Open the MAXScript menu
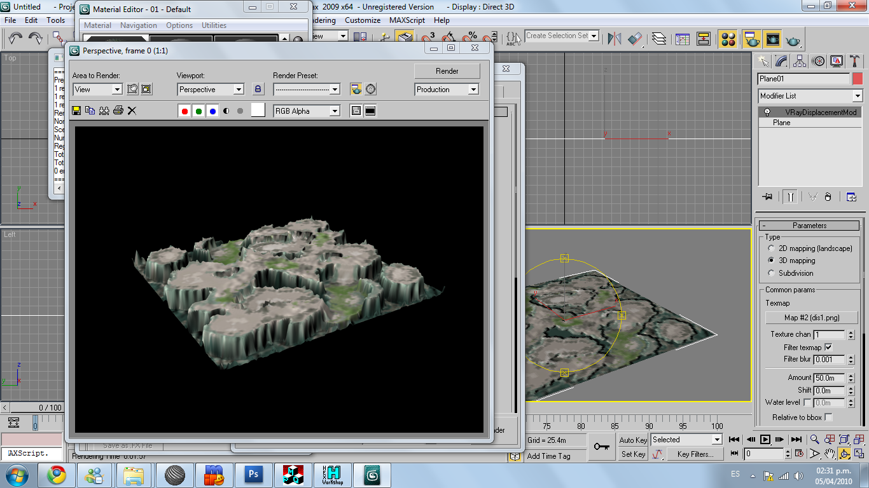This screenshot has height=488, width=869. (407, 20)
